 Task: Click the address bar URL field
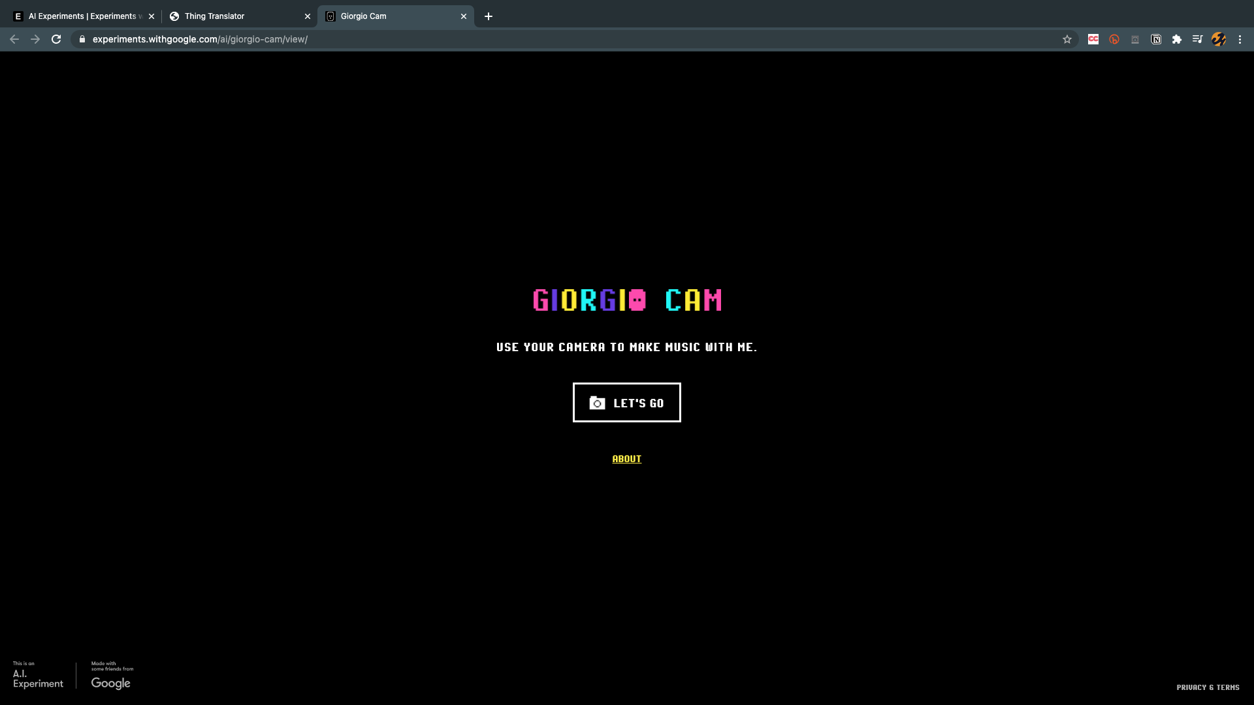click(457, 39)
